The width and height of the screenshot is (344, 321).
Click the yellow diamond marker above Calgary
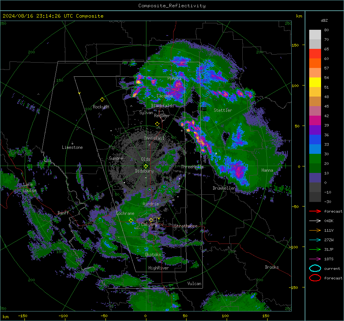click(151, 220)
